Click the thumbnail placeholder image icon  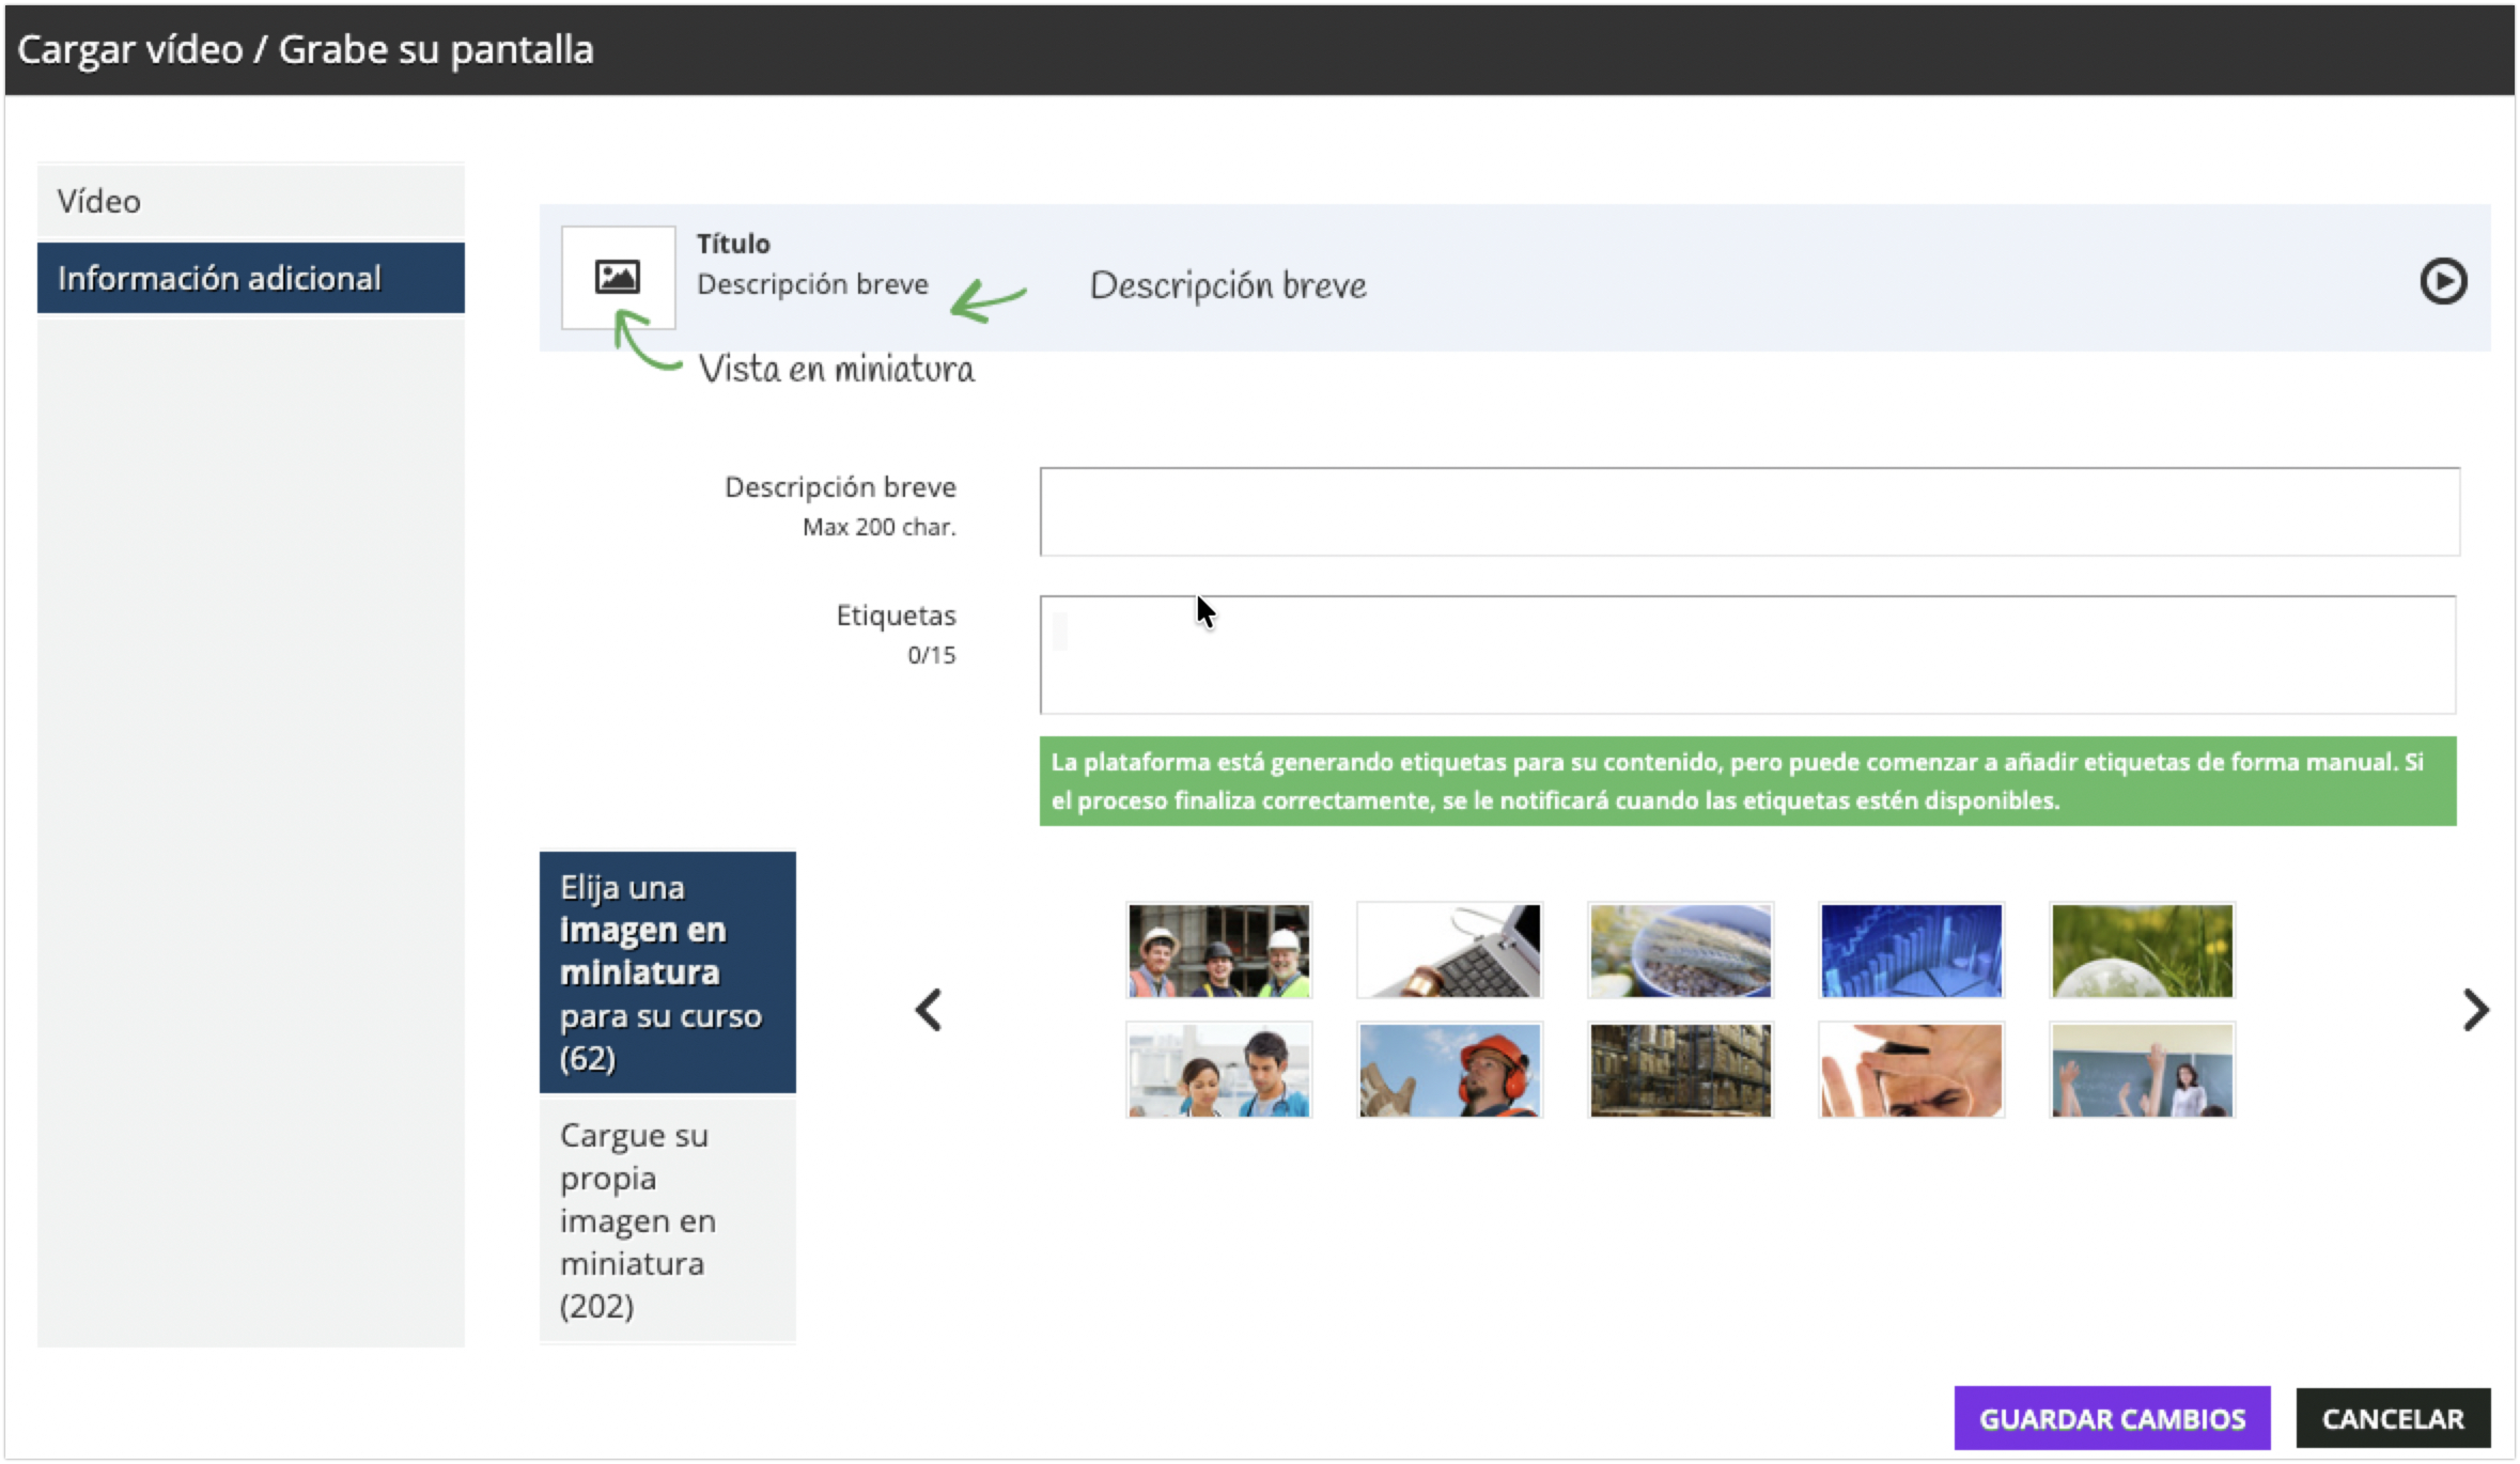tap(617, 277)
